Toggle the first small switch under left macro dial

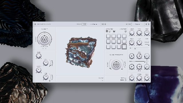tap(43, 48)
